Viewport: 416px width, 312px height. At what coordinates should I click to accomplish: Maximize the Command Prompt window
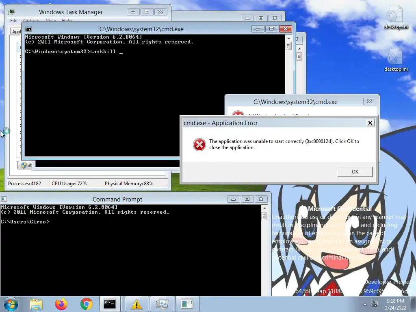tap(247, 199)
